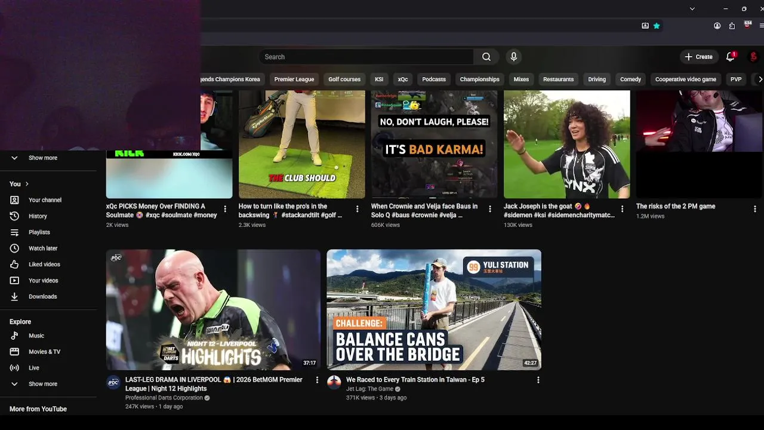Viewport: 764px width, 430px height.
Task: Visit Professional Darts Corporation channel link
Action: click(164, 398)
